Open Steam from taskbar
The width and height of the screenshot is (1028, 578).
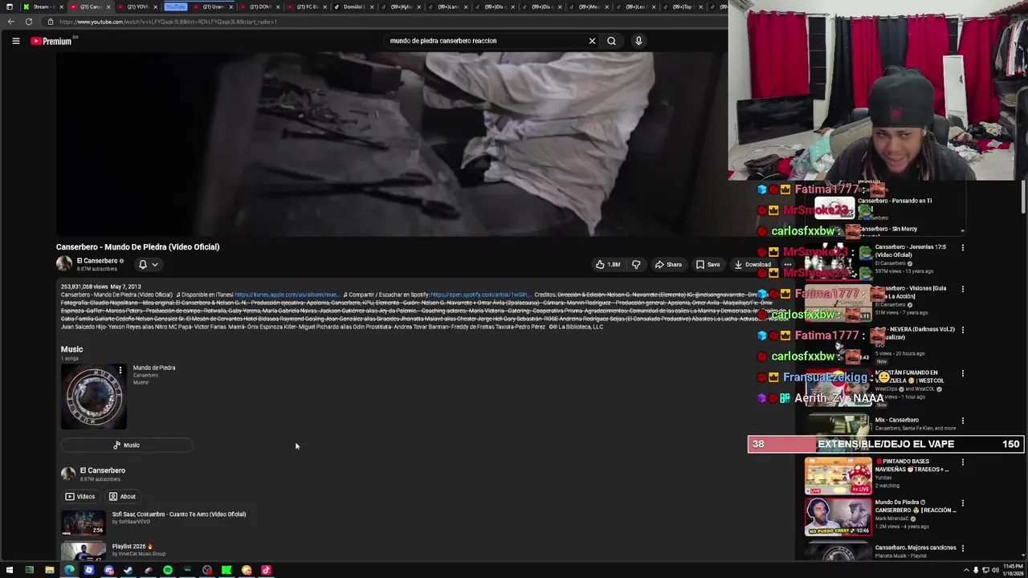[128, 571]
